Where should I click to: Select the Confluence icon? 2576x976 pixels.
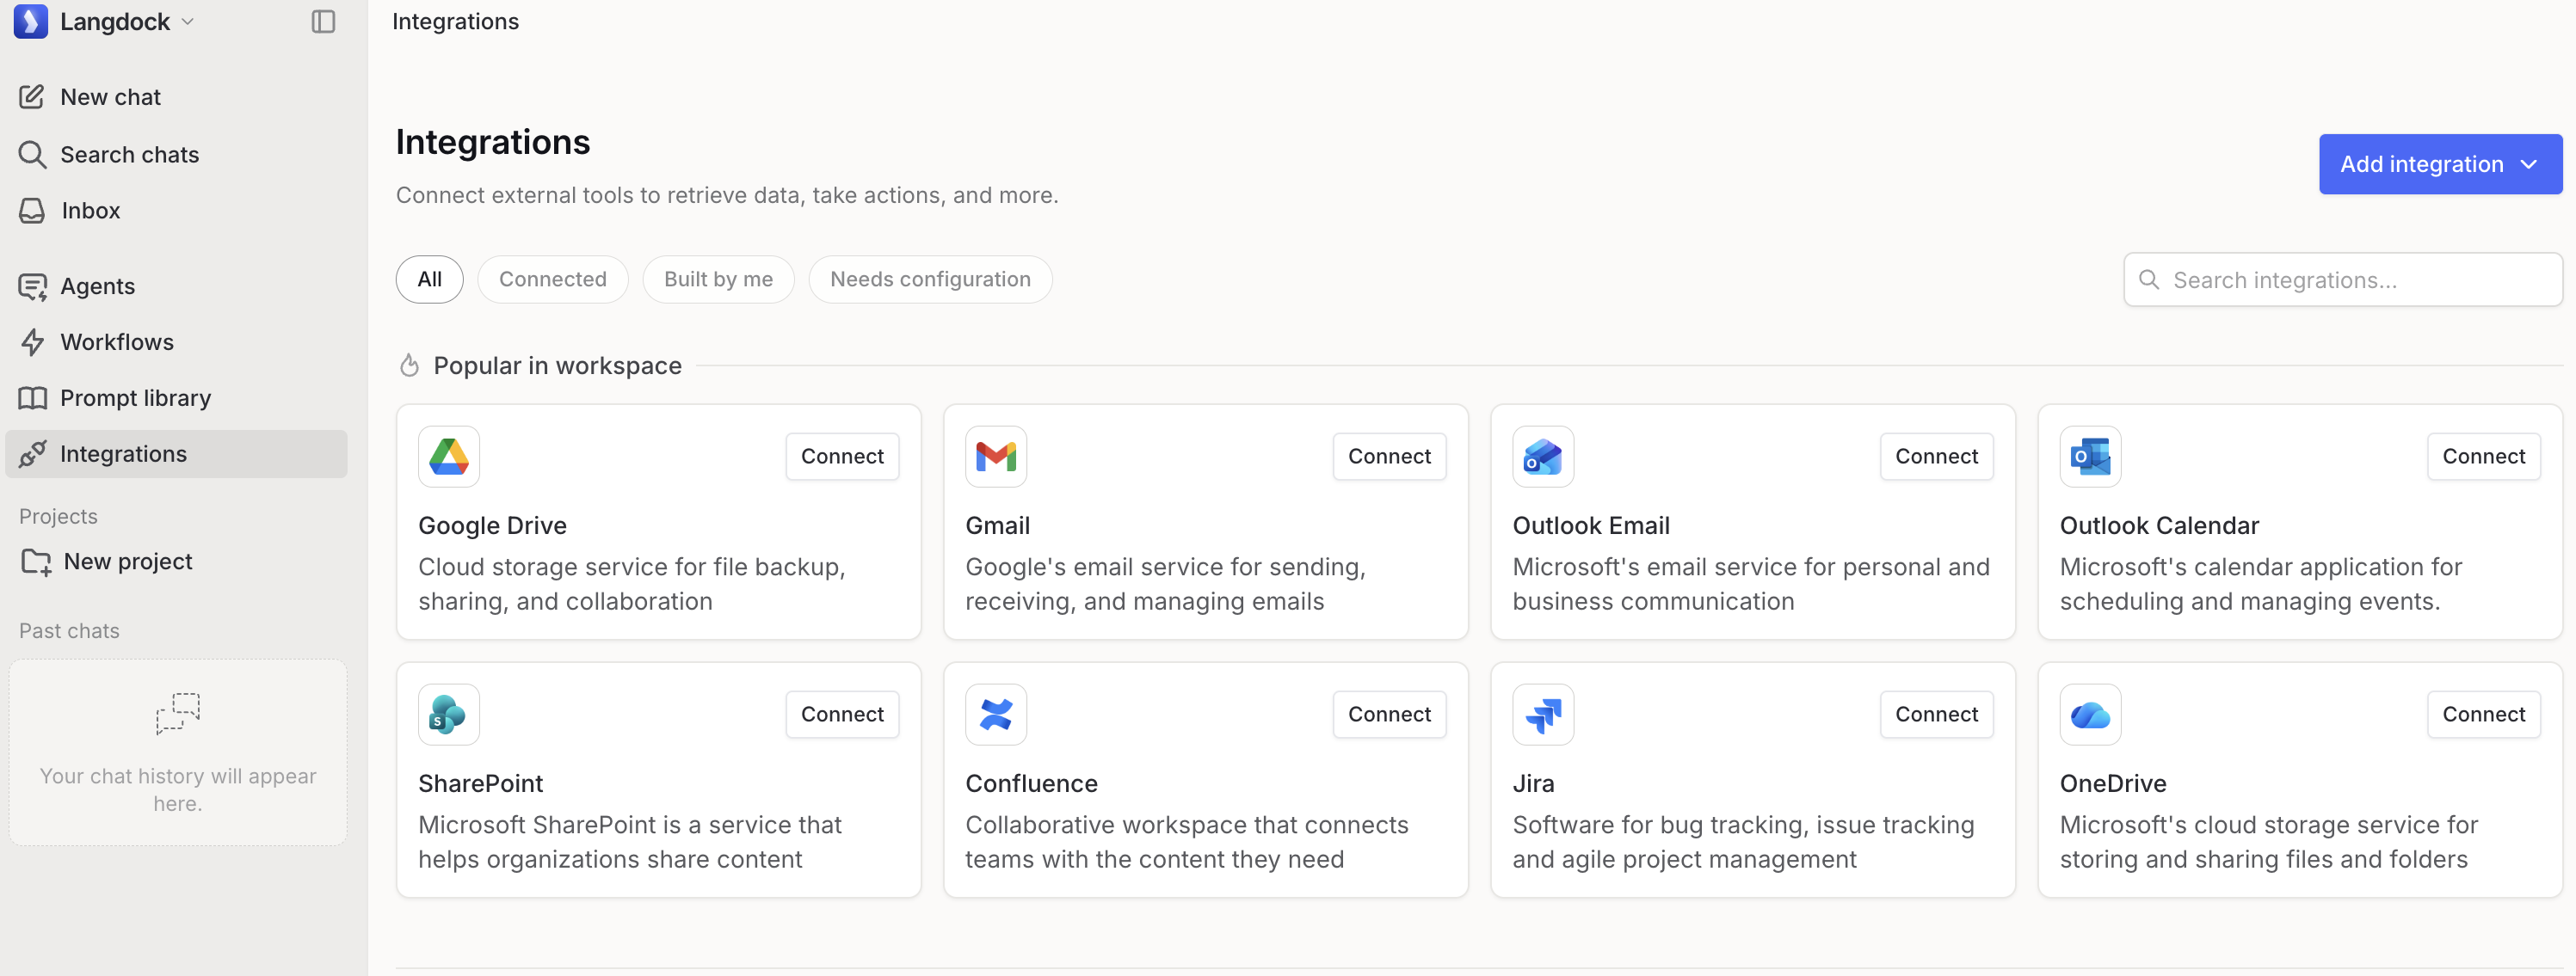tap(995, 713)
